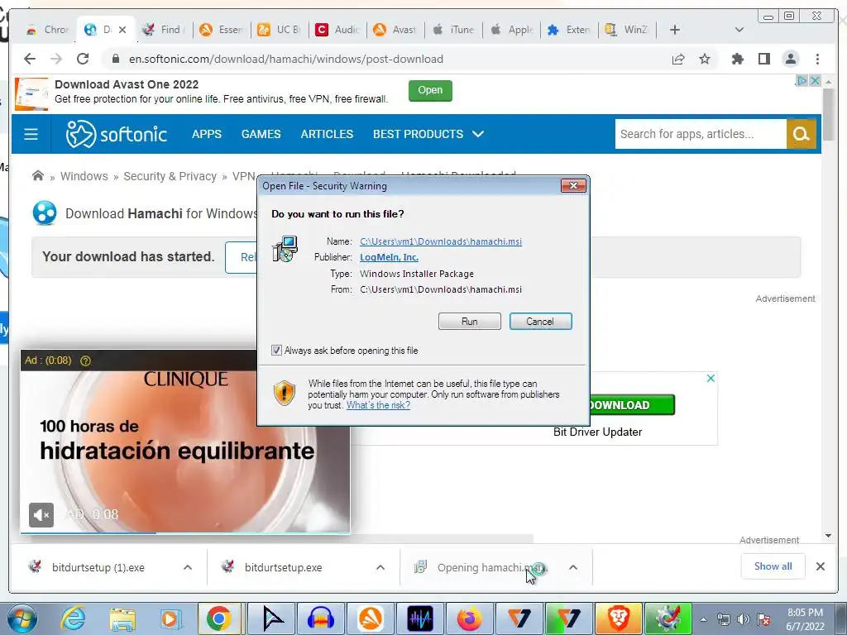Screen dimensions: 847x635
Task: Switch to the Find tab
Action: pos(164,30)
